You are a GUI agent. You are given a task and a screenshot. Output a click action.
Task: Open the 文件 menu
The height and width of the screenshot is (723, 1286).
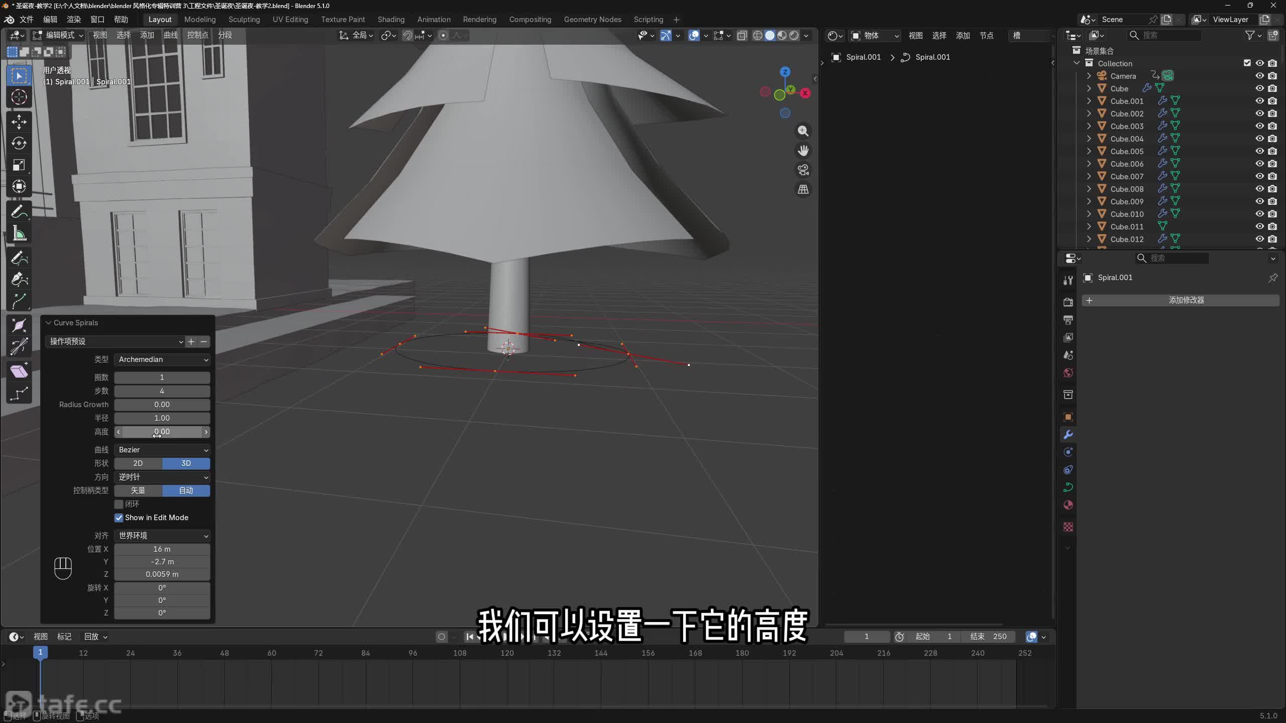(26, 20)
